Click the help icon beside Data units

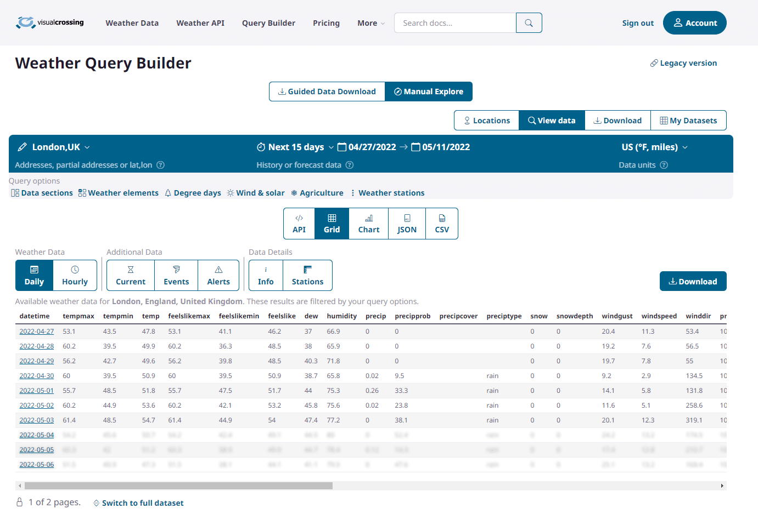click(664, 165)
